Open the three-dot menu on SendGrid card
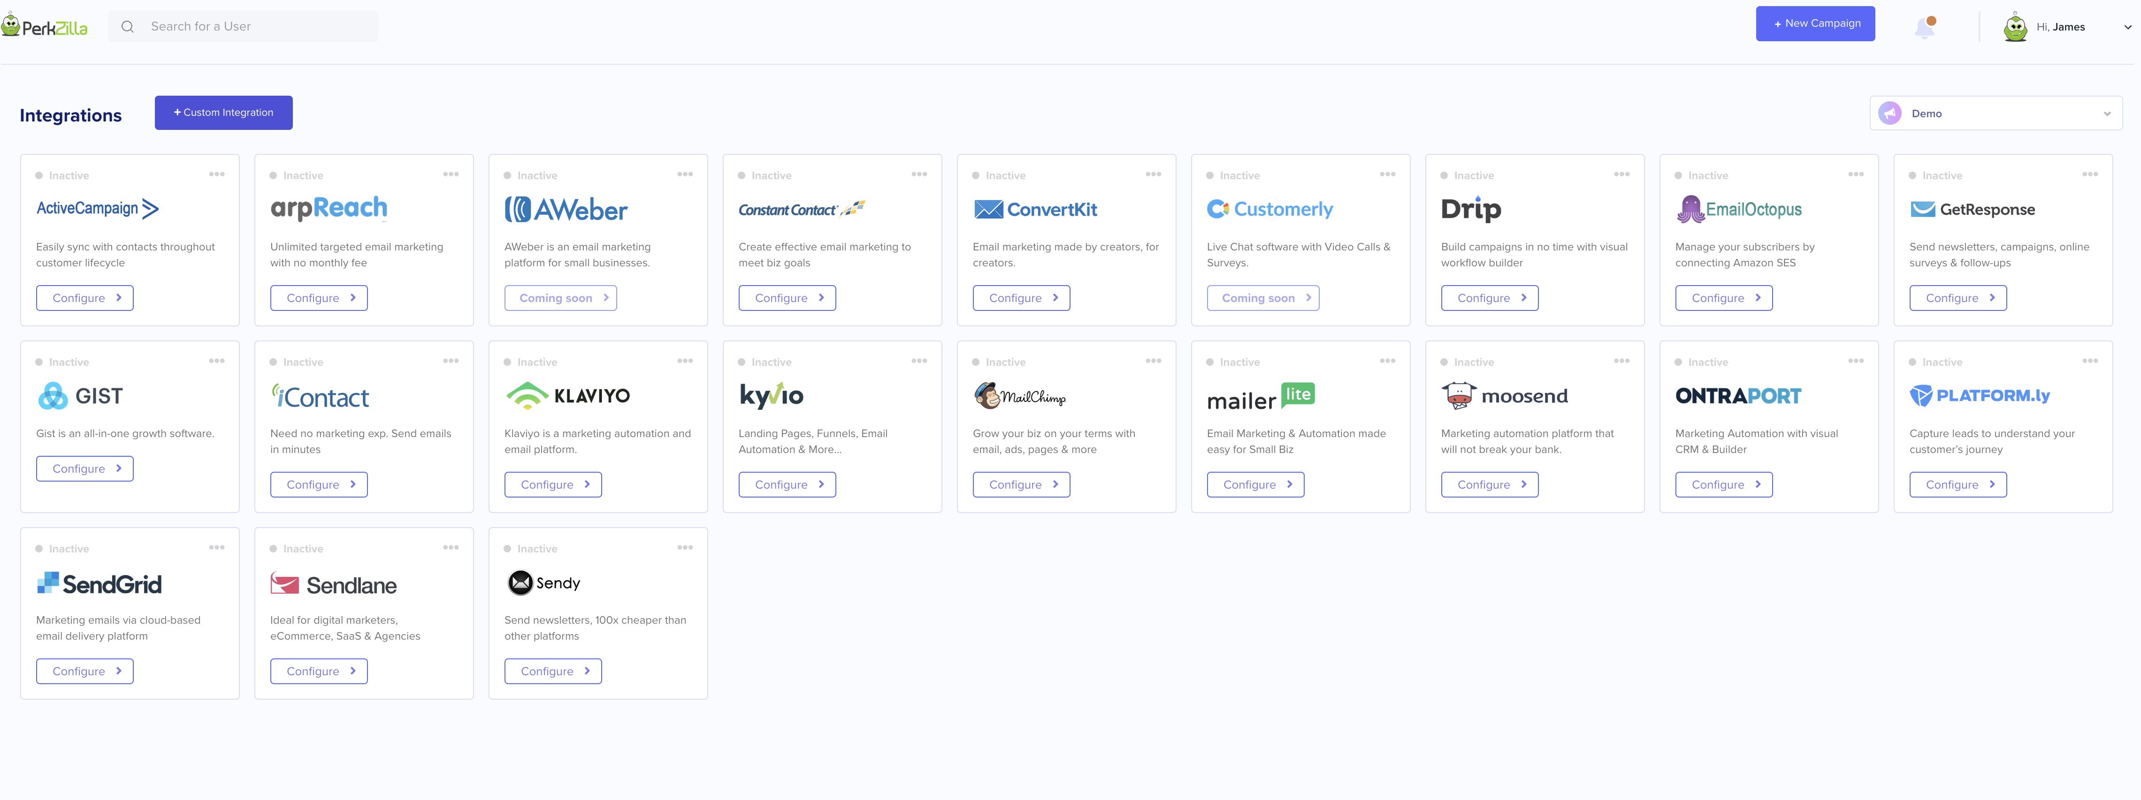 [x=217, y=547]
